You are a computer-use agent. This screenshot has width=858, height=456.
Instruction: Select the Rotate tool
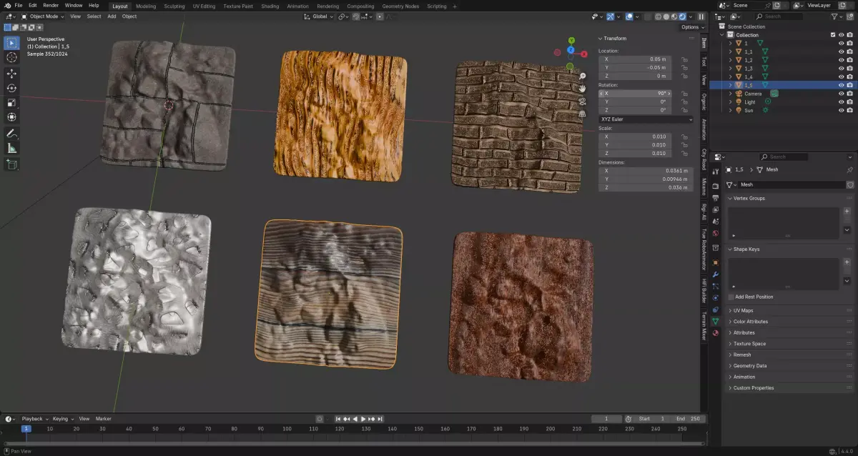coord(11,88)
